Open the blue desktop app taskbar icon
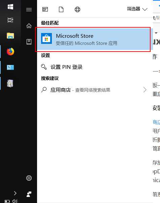 tap(10, 67)
